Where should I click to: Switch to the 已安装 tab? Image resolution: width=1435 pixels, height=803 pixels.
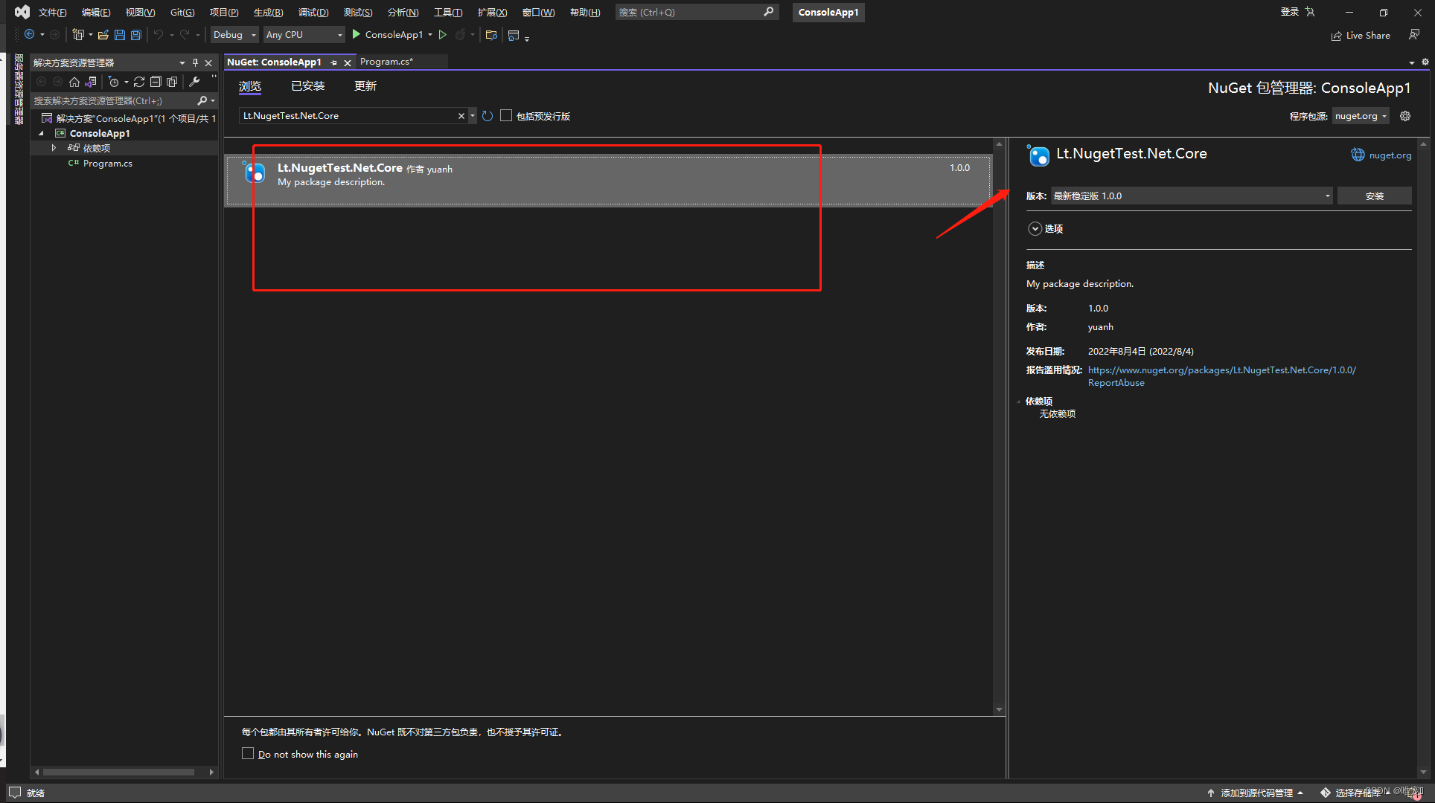point(307,86)
